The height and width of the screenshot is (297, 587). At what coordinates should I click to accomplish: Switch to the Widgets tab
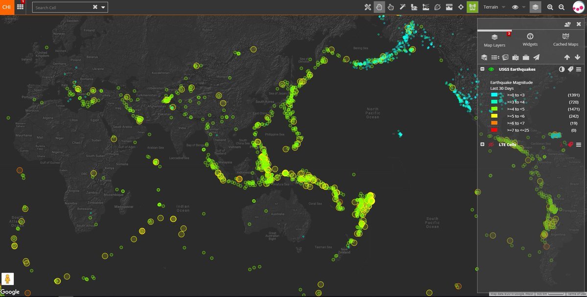pos(530,40)
